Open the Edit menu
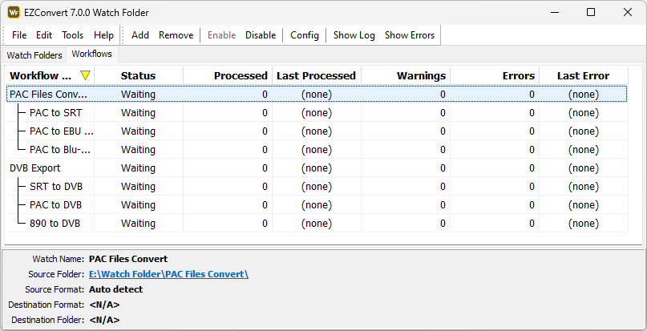The image size is (647, 331). click(x=44, y=35)
